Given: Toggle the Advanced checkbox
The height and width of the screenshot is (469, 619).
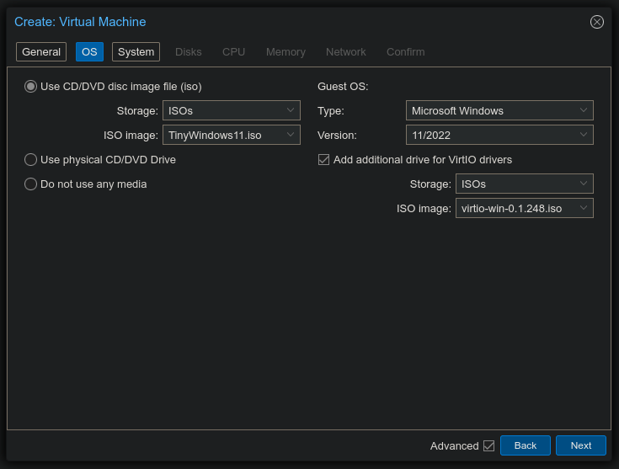Looking at the screenshot, I should click(x=488, y=446).
